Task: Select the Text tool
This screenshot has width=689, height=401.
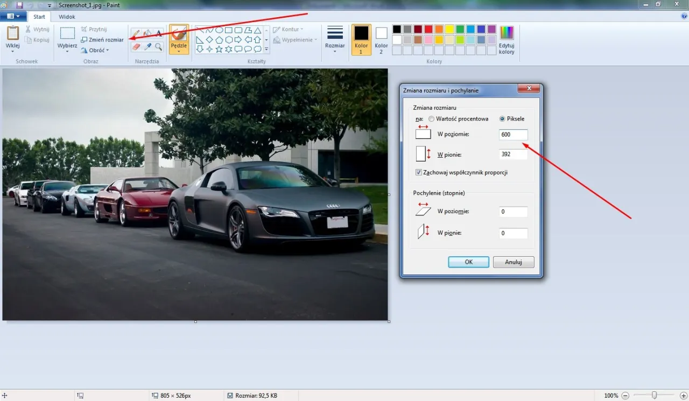Action: click(x=159, y=33)
